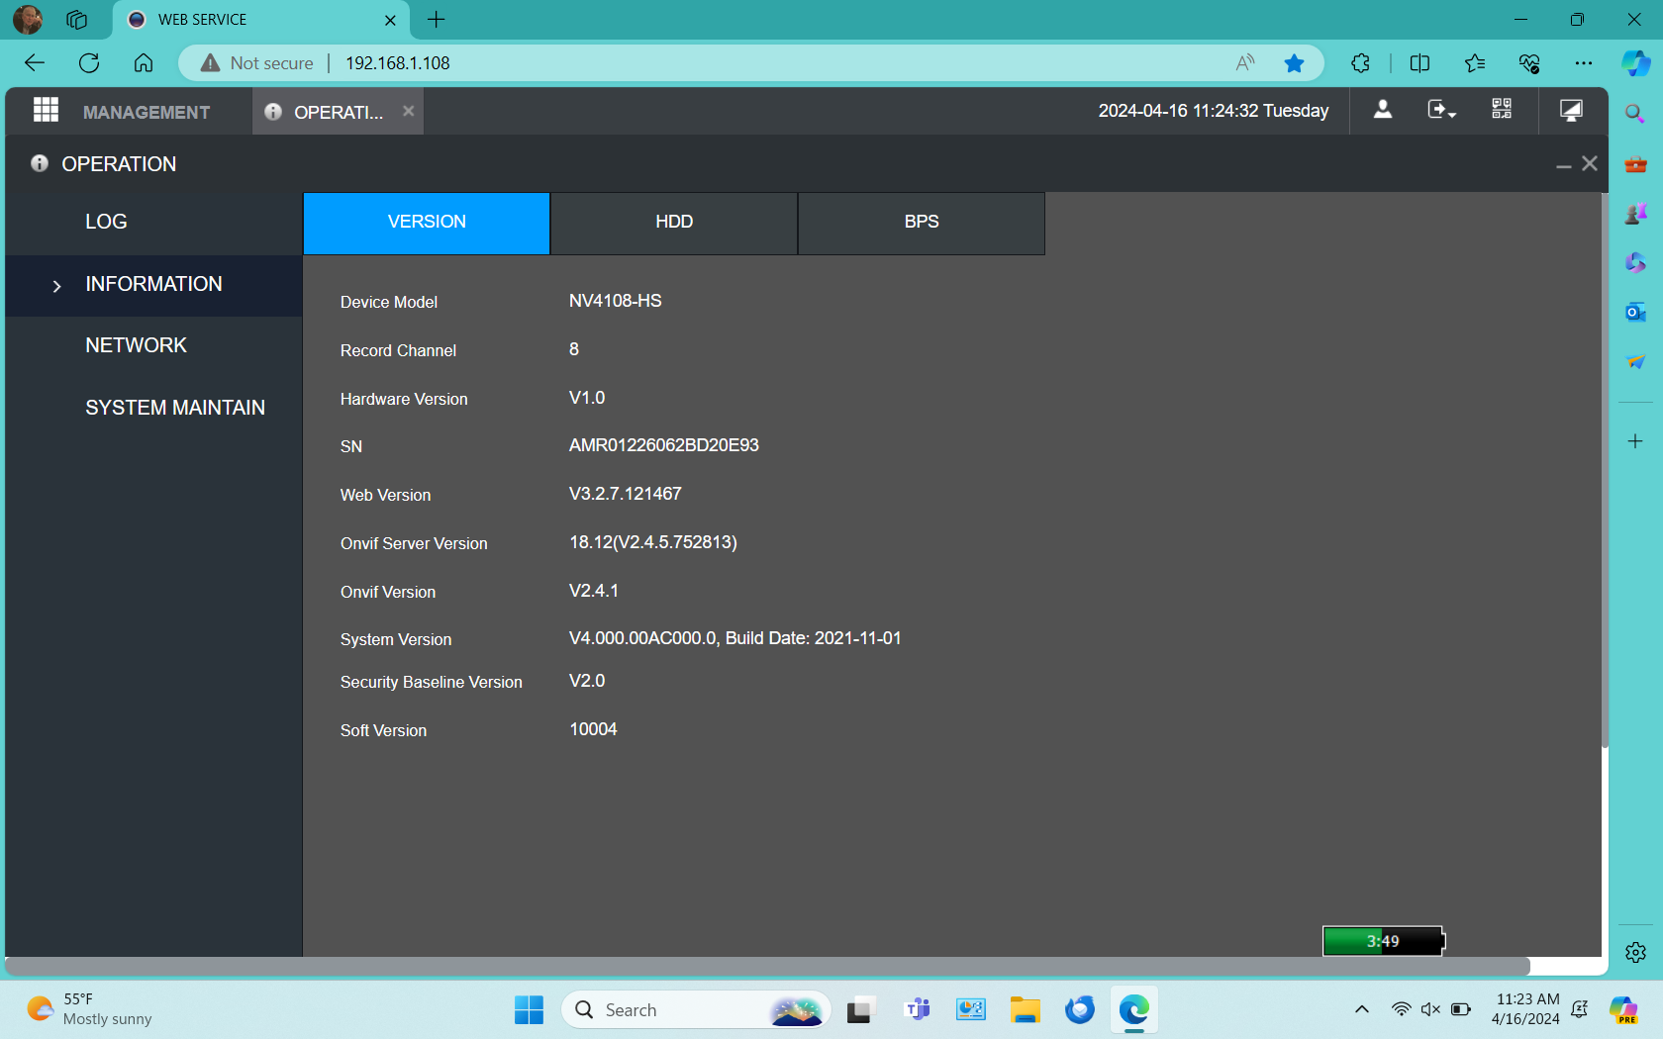Open browser extensions icon

[x=1361, y=63]
